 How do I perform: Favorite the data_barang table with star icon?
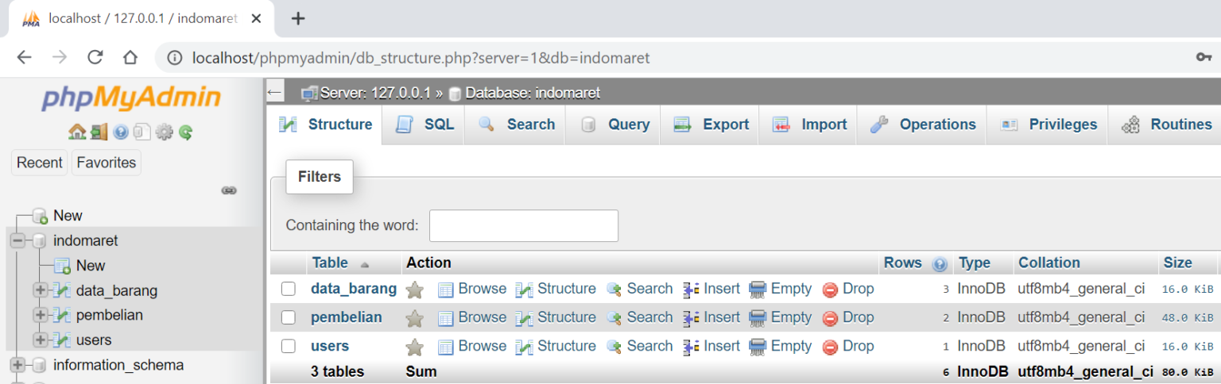[414, 290]
